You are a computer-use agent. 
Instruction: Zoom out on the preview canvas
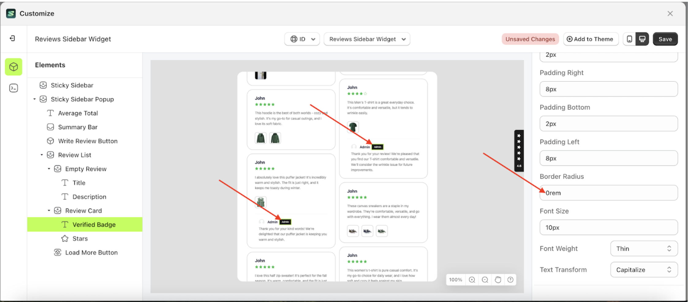tap(485, 280)
